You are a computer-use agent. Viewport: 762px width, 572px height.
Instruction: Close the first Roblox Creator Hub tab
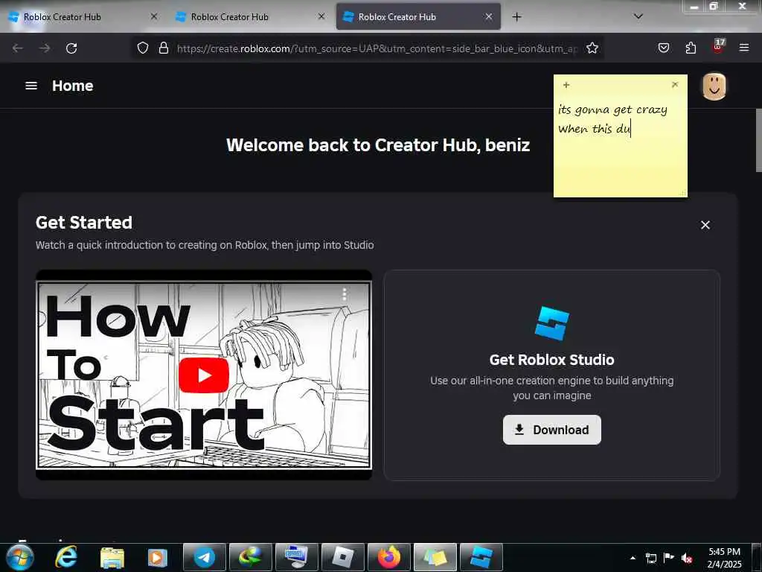pyautogui.click(x=153, y=16)
